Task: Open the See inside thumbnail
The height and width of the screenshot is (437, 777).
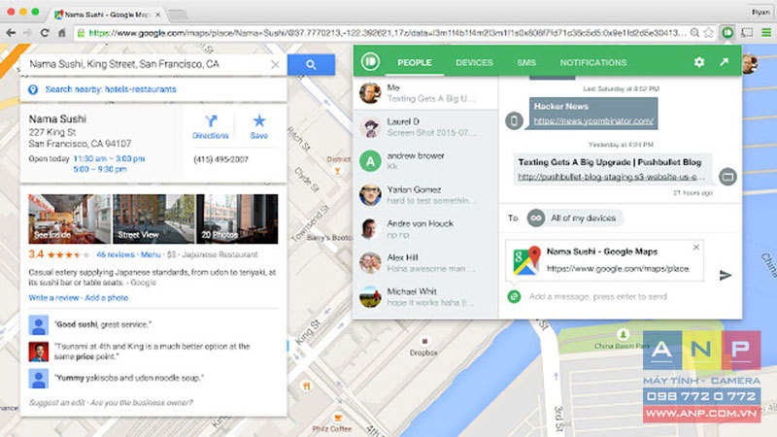Action: tap(69, 218)
